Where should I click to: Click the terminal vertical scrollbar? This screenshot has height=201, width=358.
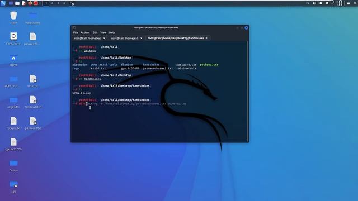pyautogui.click(x=247, y=91)
